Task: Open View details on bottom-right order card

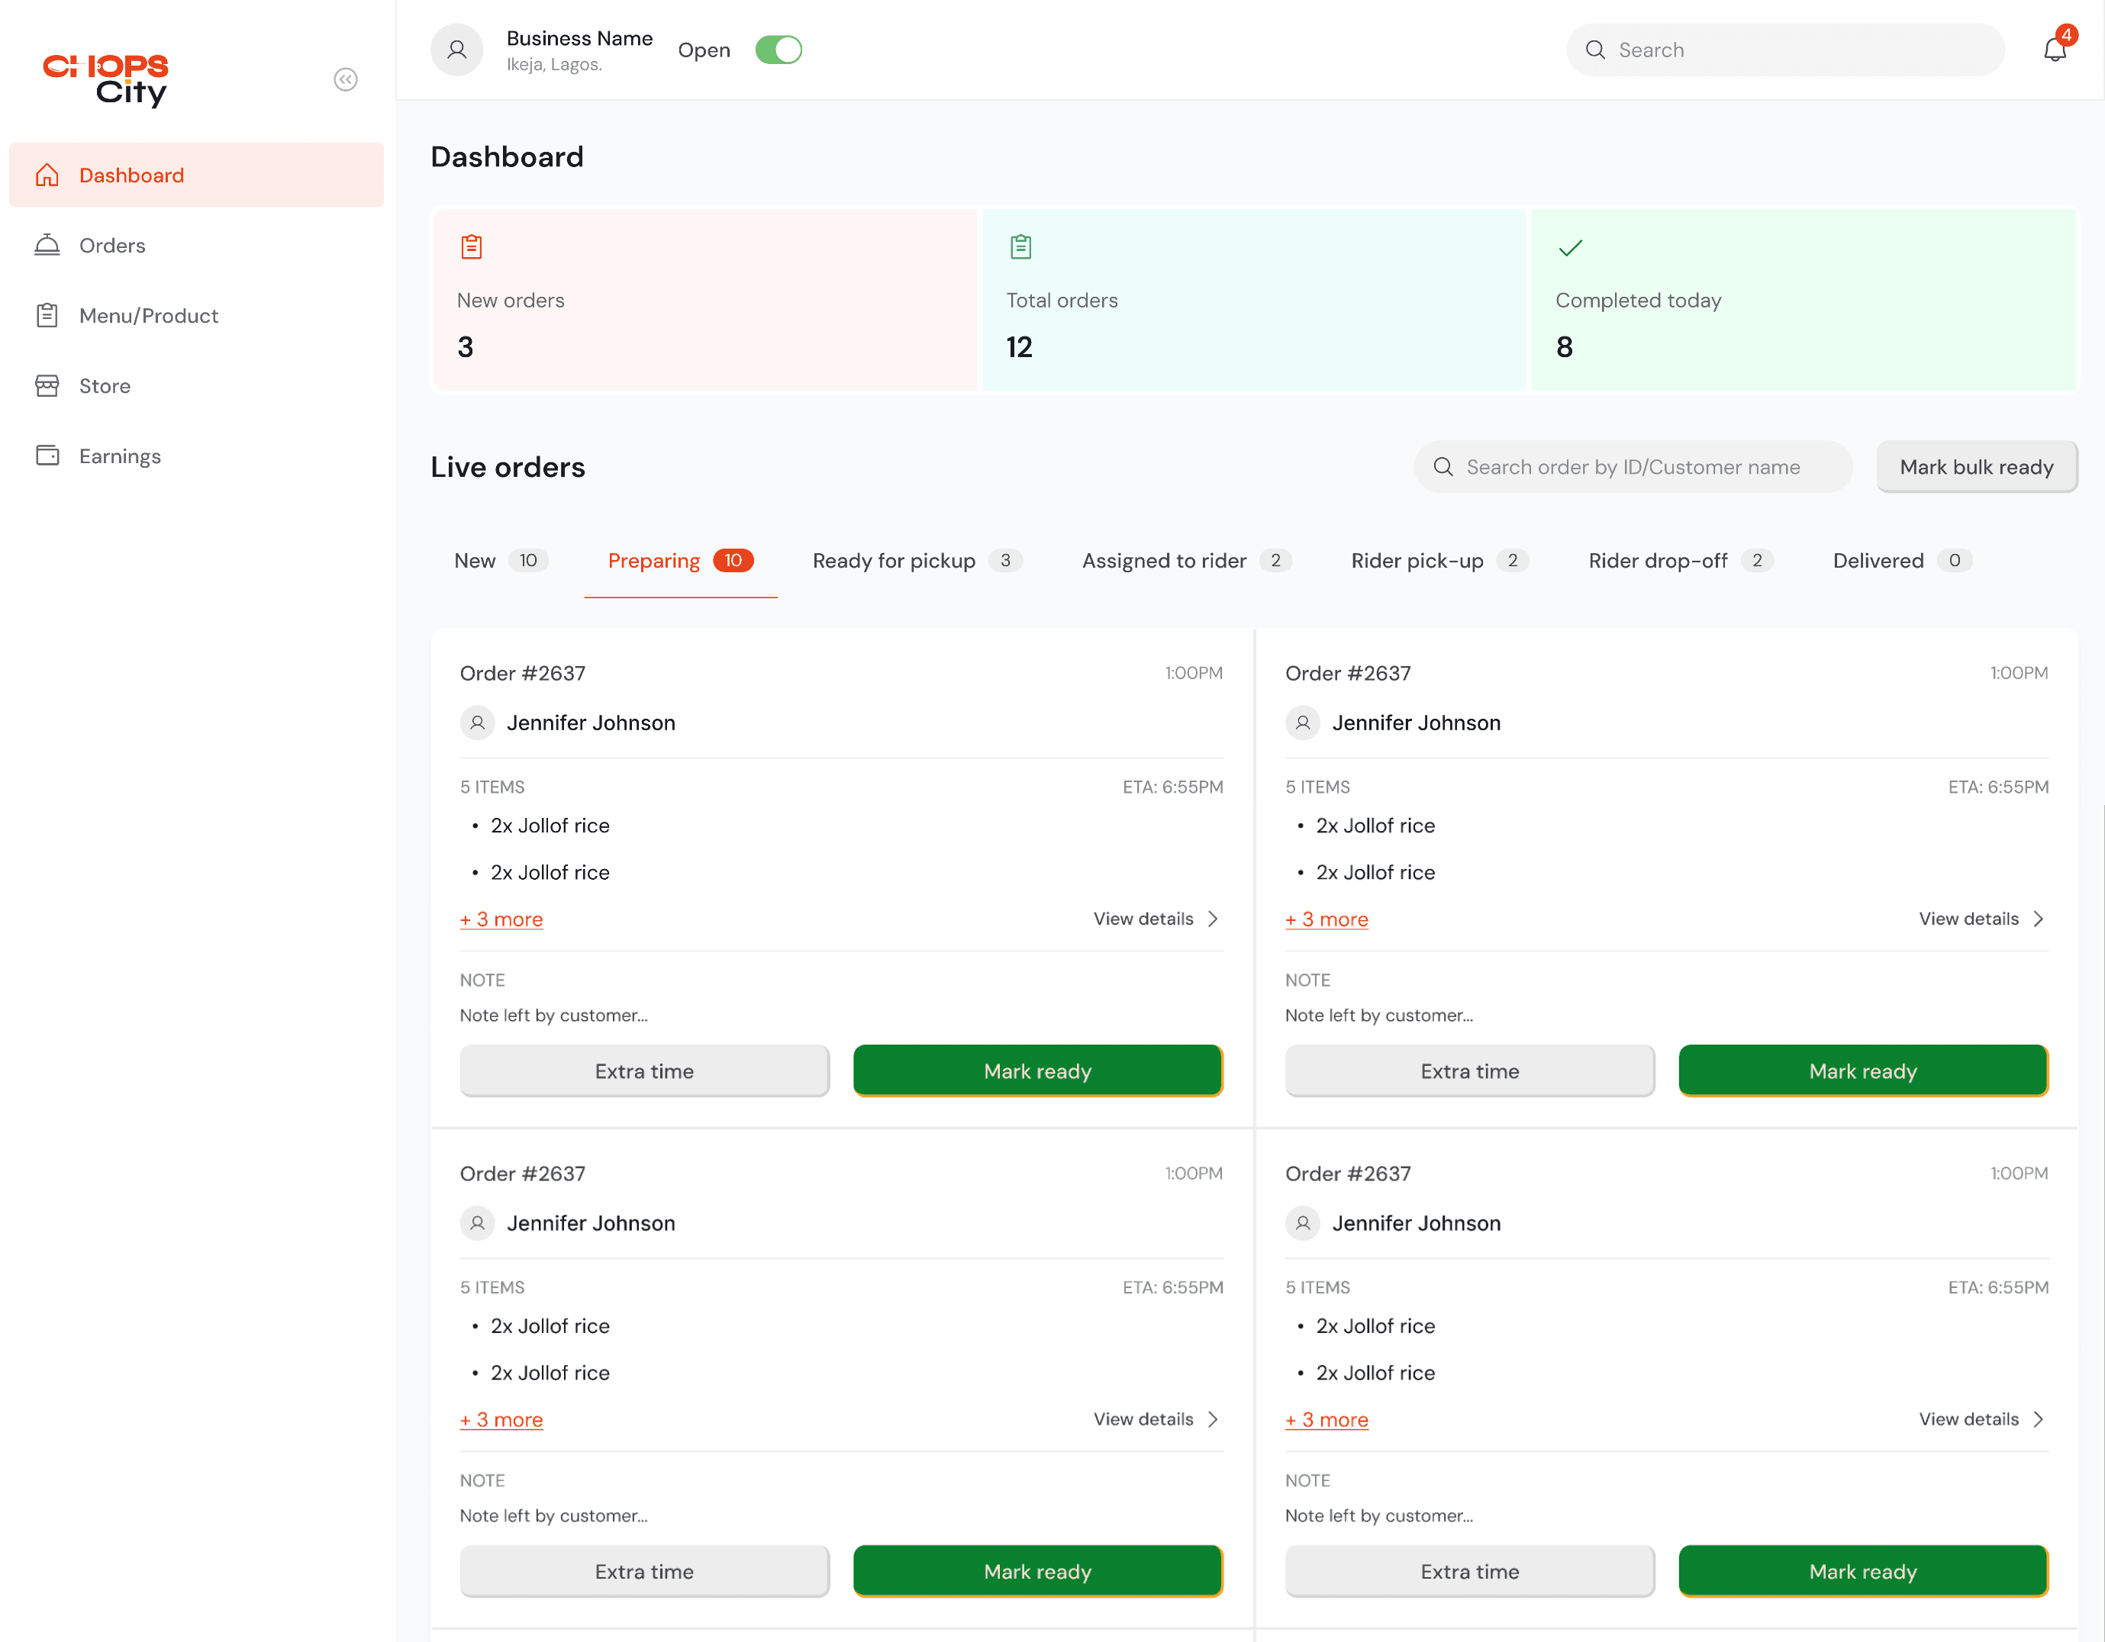Action: click(1983, 1419)
